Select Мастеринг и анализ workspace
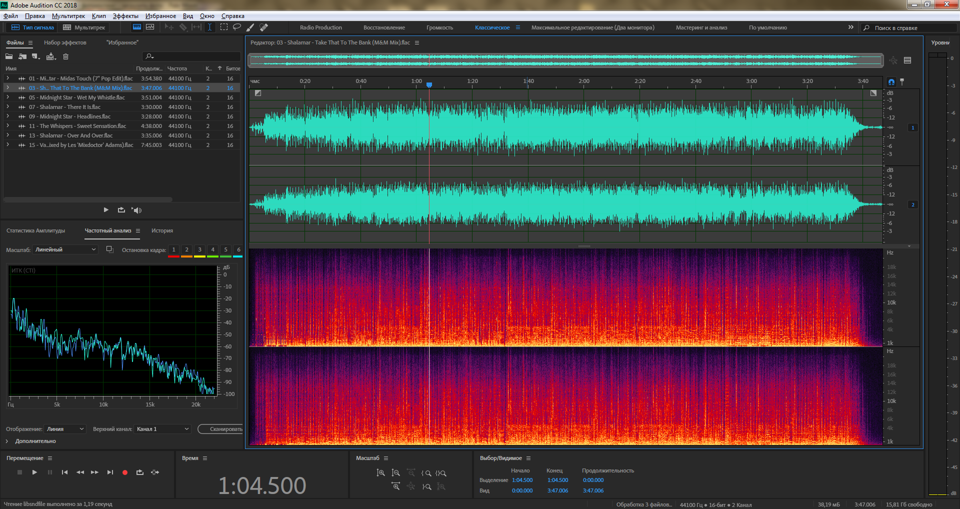 pos(701,27)
